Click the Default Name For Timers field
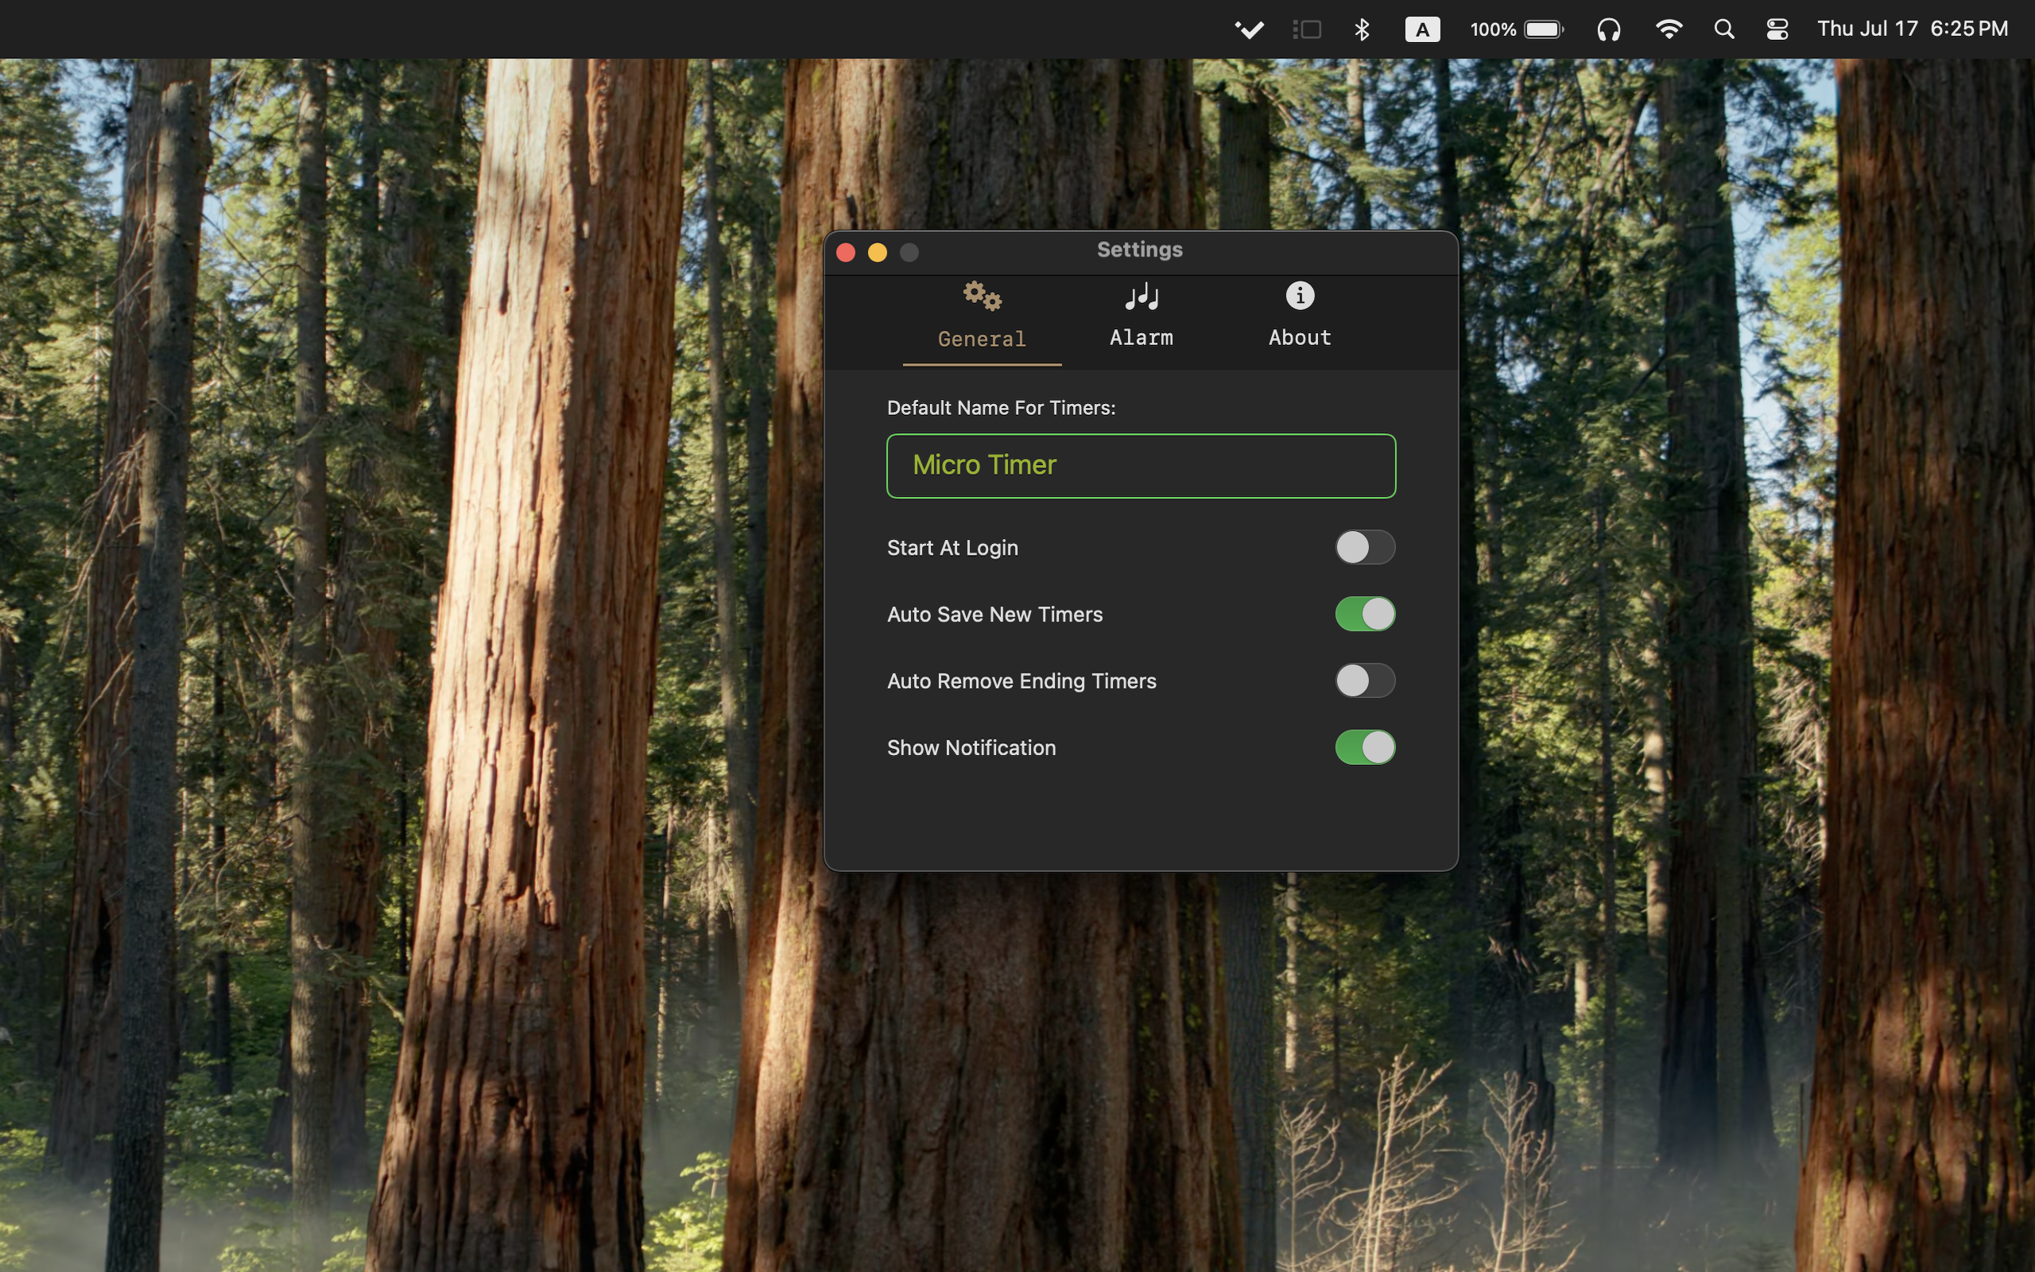The width and height of the screenshot is (2035, 1272). (x=1142, y=466)
